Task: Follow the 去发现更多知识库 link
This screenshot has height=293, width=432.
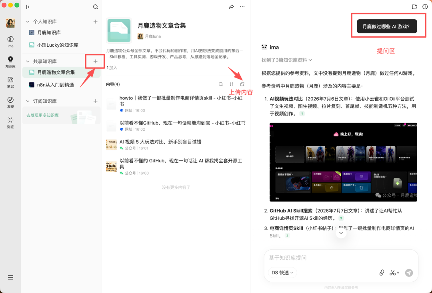Action: 42,116
